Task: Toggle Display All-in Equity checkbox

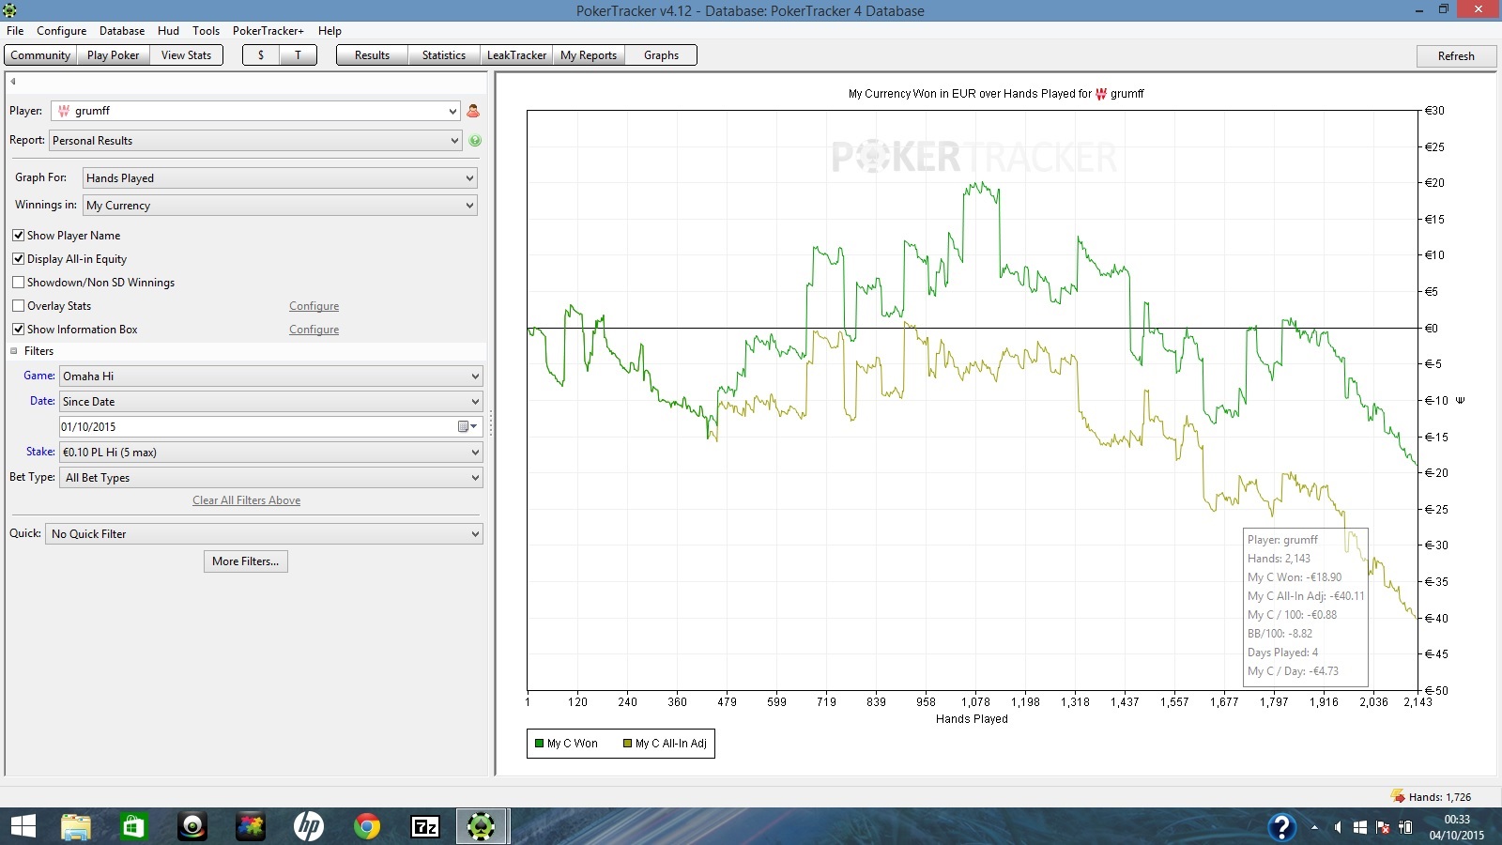Action: [x=18, y=259]
